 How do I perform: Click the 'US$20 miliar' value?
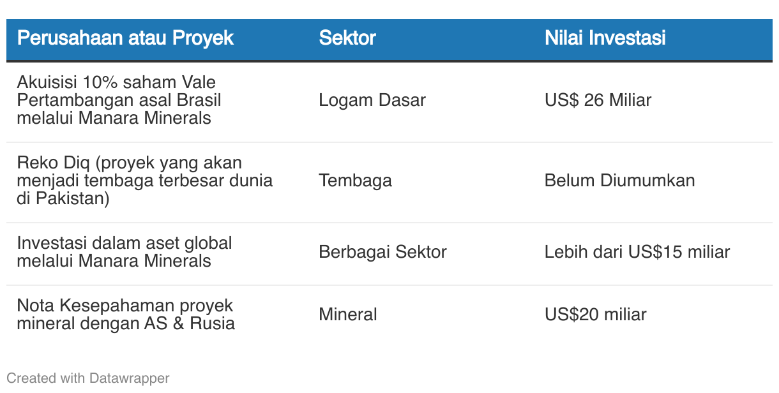coord(596,315)
